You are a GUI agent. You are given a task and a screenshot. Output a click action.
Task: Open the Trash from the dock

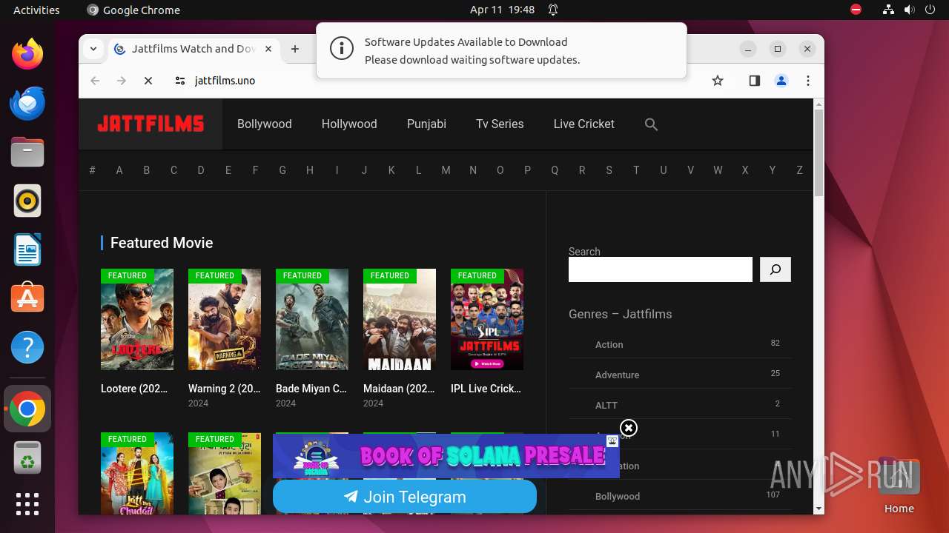click(x=27, y=457)
